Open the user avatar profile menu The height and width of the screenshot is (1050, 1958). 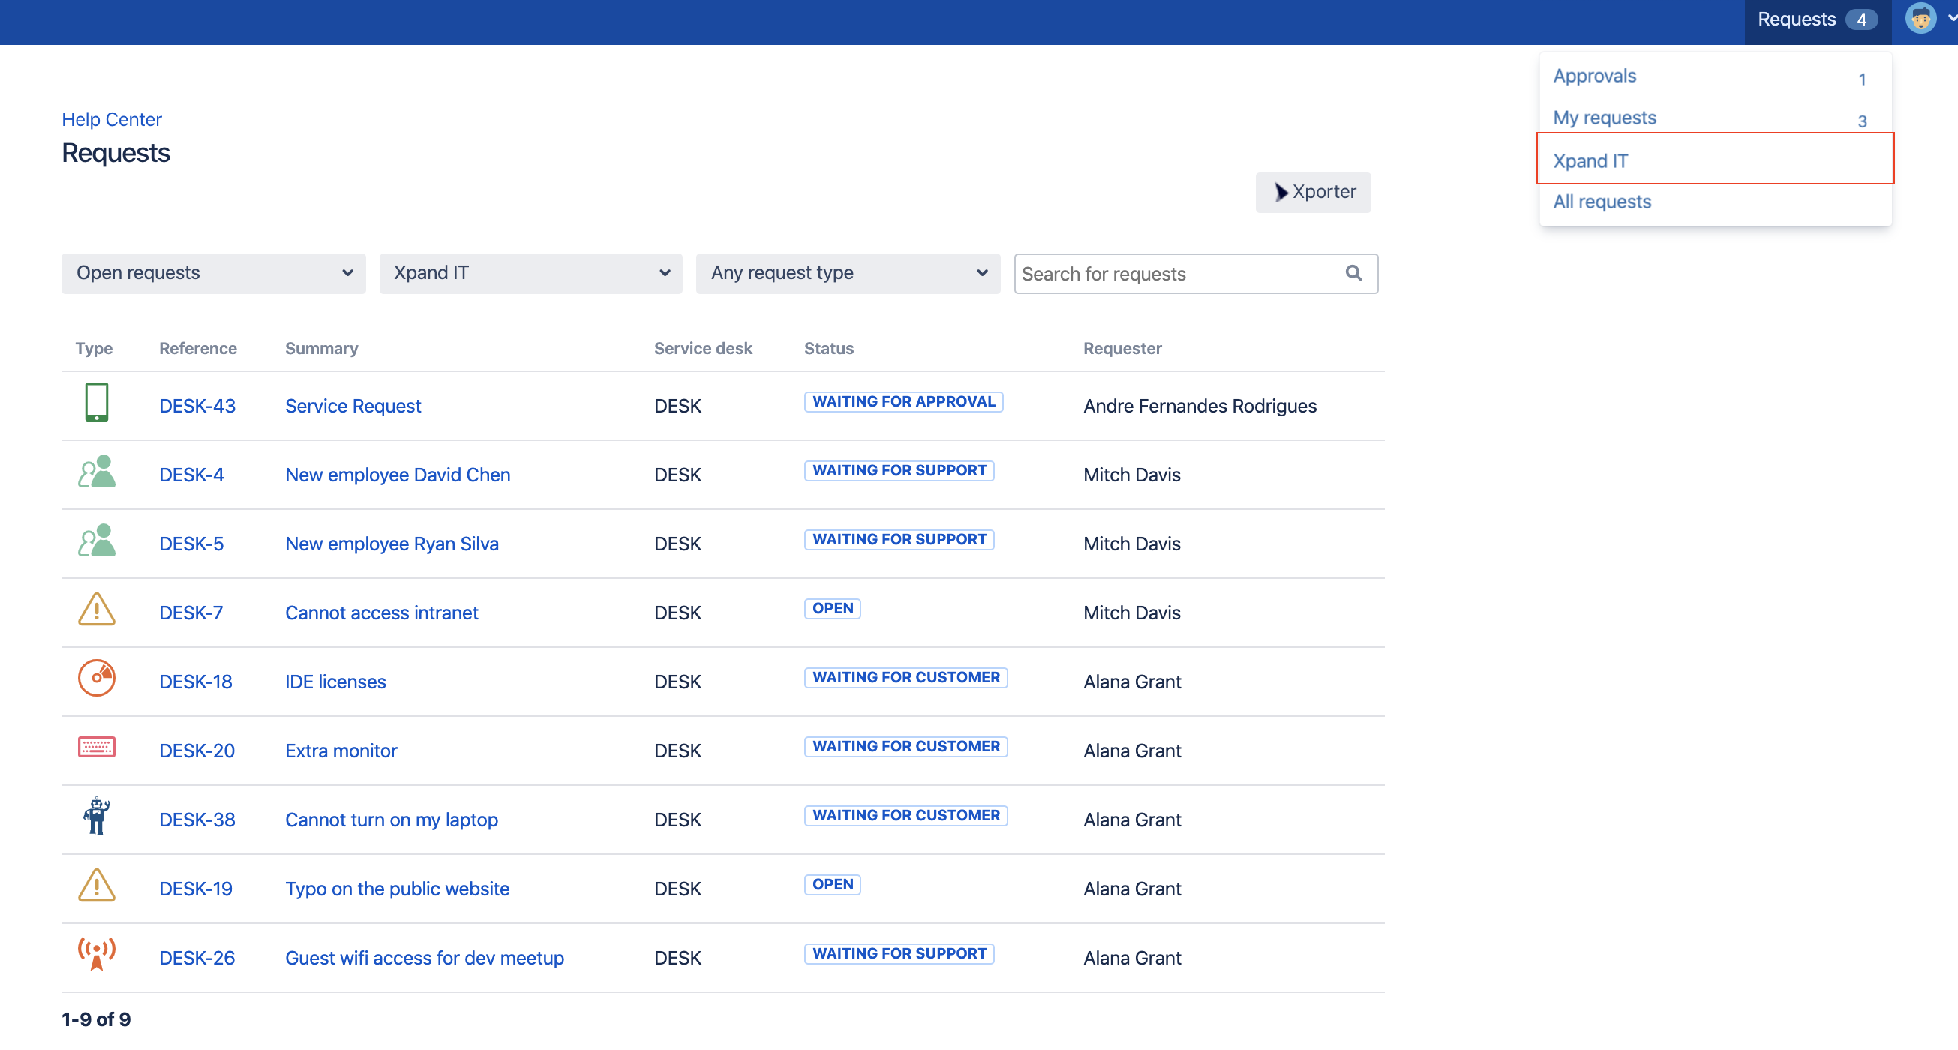1921,19
